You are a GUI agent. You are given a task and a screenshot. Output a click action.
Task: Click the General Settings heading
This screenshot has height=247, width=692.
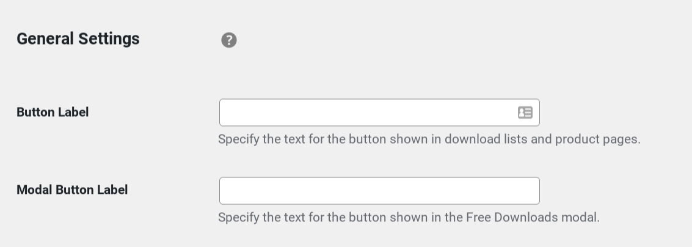pos(78,39)
